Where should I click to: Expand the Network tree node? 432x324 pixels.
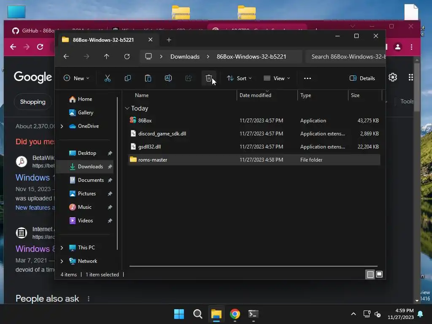pos(62,261)
